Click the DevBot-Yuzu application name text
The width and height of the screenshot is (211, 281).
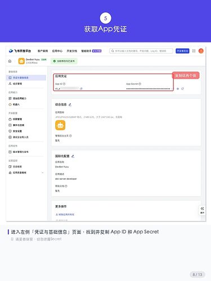tap(62, 167)
